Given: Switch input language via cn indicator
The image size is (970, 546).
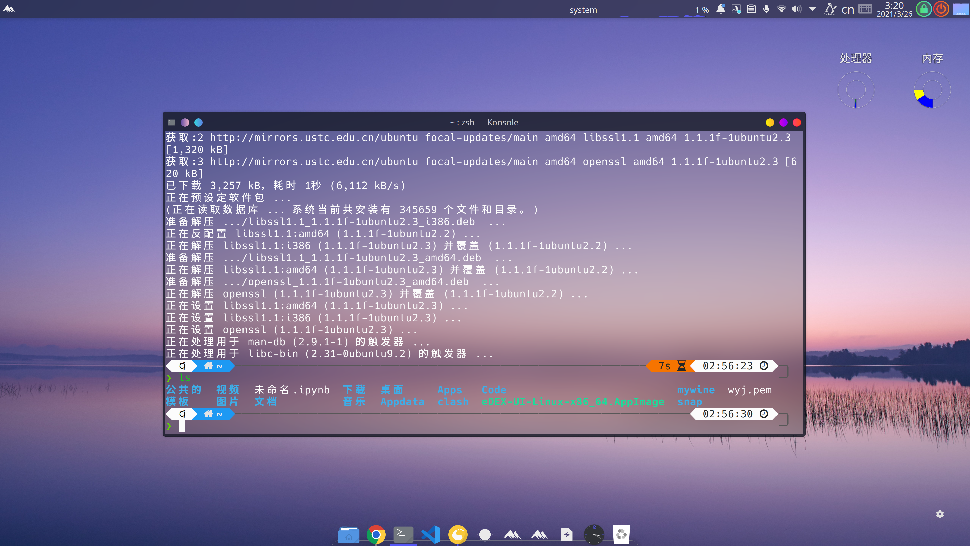Looking at the screenshot, I should (x=848, y=10).
